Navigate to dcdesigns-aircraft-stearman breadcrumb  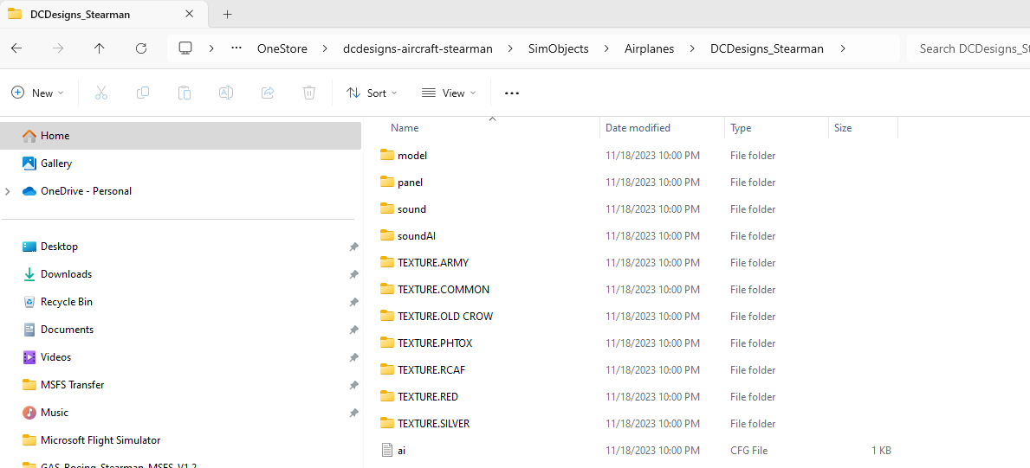pyautogui.click(x=418, y=48)
